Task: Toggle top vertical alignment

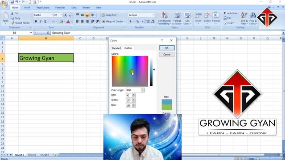Action: pos(77,15)
